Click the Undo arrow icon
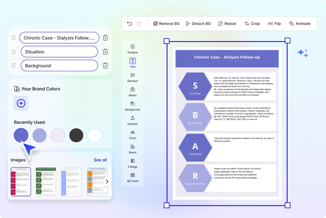The width and height of the screenshot is (326, 218). (130, 23)
